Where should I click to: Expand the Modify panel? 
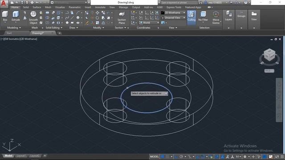(x=98, y=28)
